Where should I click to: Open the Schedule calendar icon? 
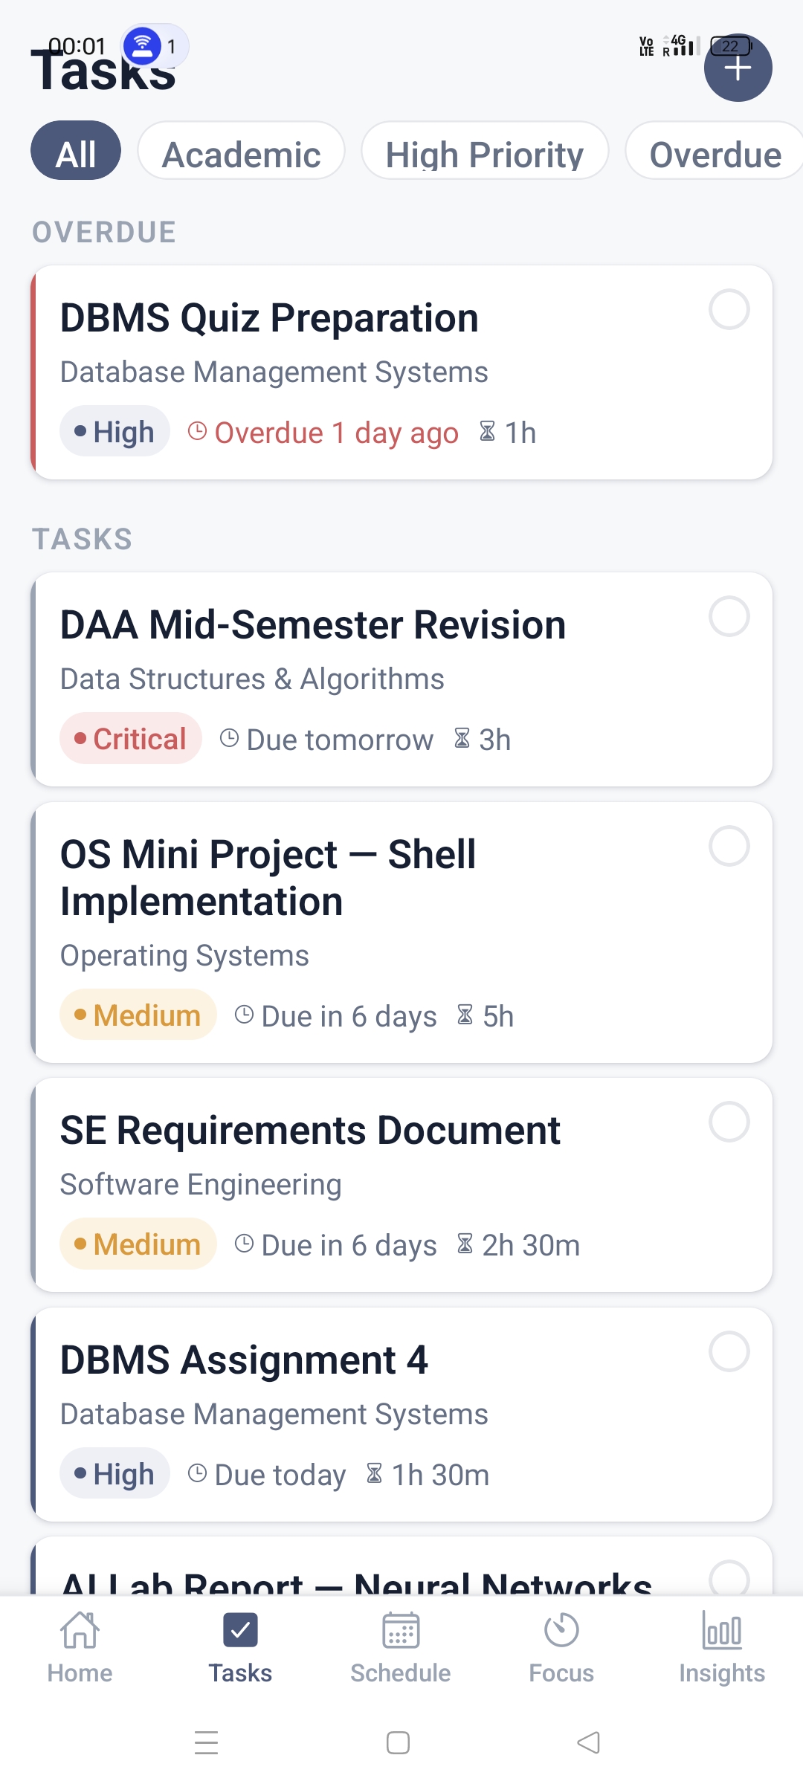click(x=401, y=1630)
